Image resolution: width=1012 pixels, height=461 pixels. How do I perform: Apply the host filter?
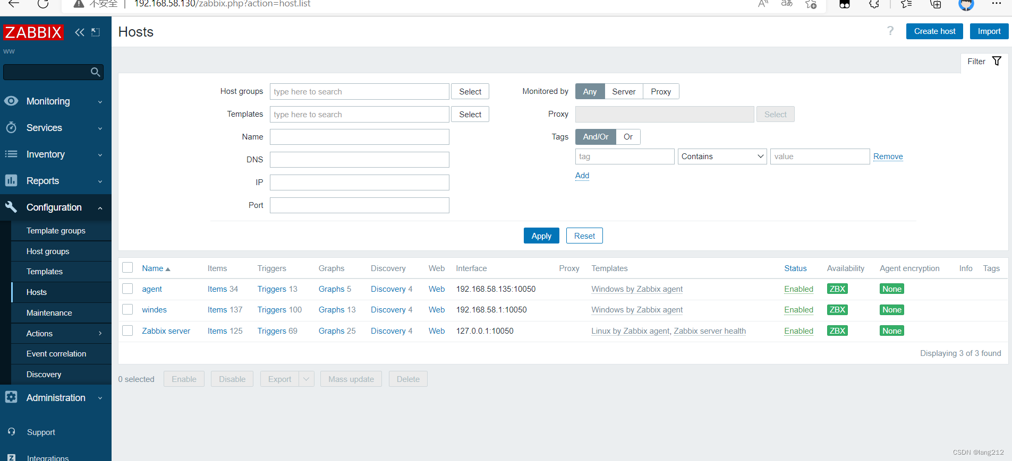click(x=541, y=236)
